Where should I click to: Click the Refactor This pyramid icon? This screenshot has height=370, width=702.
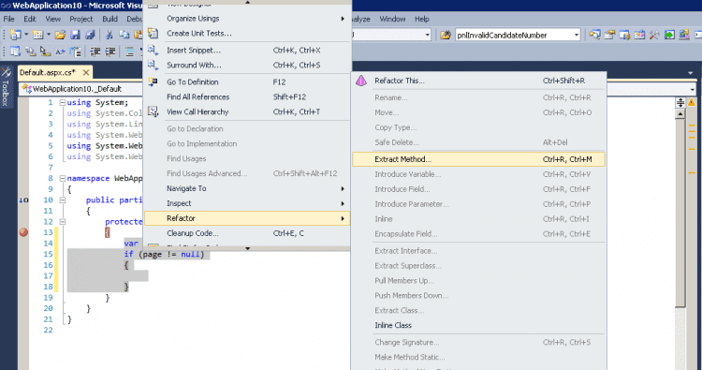click(361, 81)
